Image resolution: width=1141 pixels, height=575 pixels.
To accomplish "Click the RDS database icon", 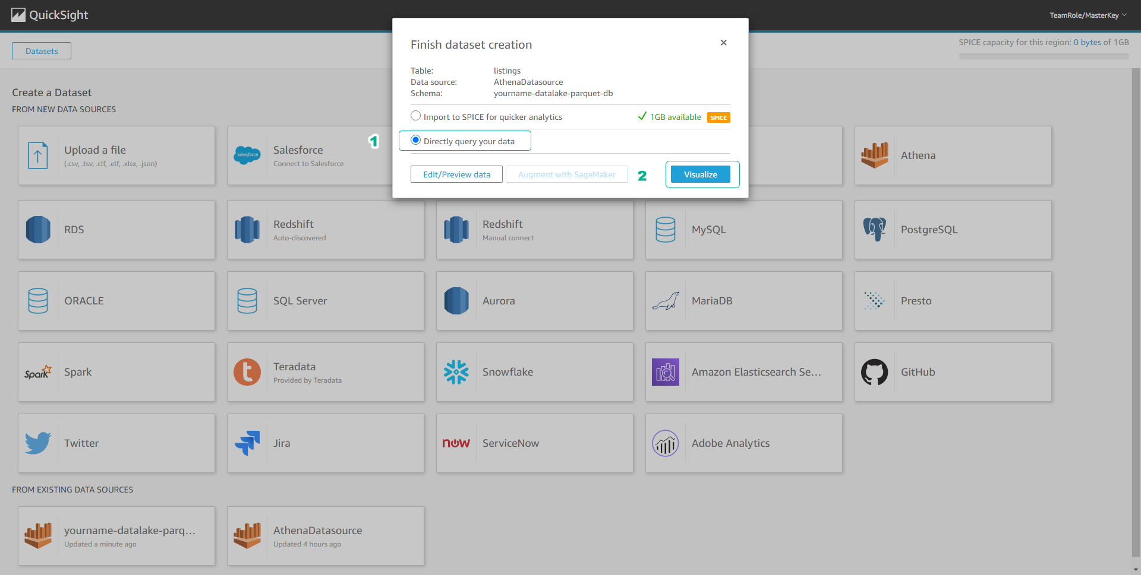I will tap(38, 230).
